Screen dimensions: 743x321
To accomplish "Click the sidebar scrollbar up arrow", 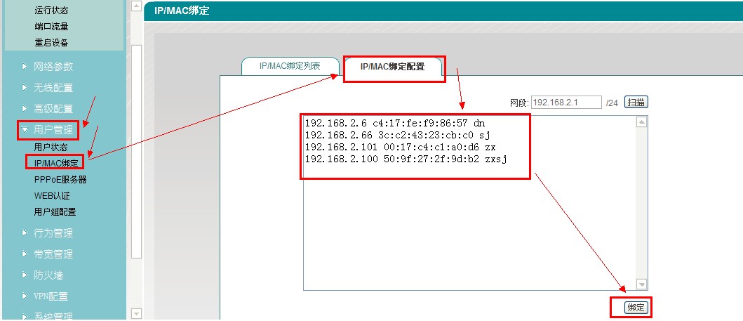I will coord(136,6).
